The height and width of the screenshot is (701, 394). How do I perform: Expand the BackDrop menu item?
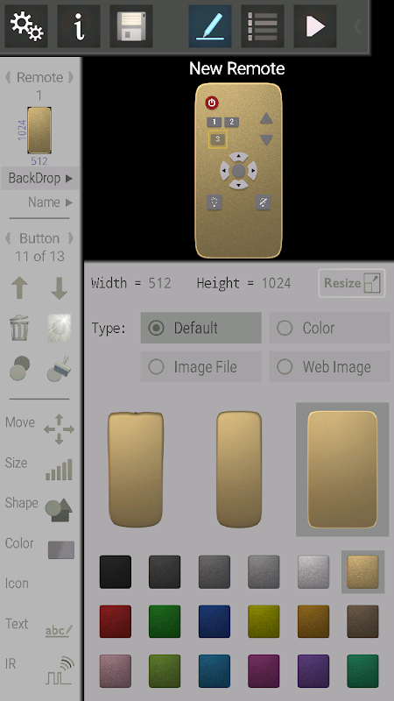pyautogui.click(x=40, y=179)
